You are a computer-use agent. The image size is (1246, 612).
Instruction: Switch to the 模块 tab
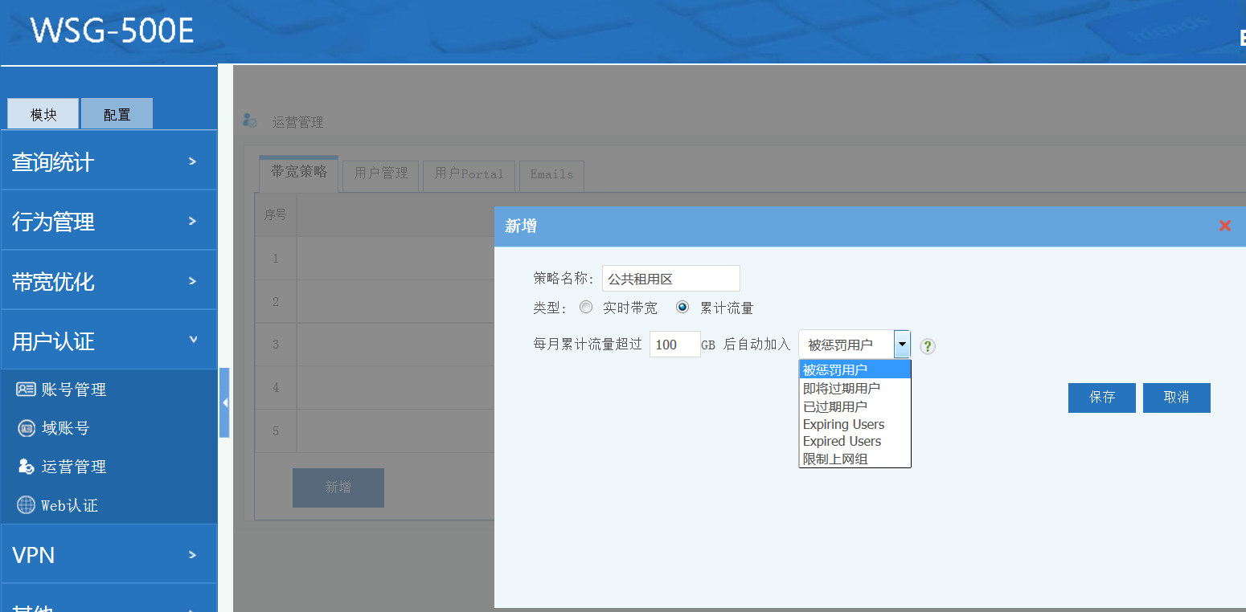click(43, 114)
